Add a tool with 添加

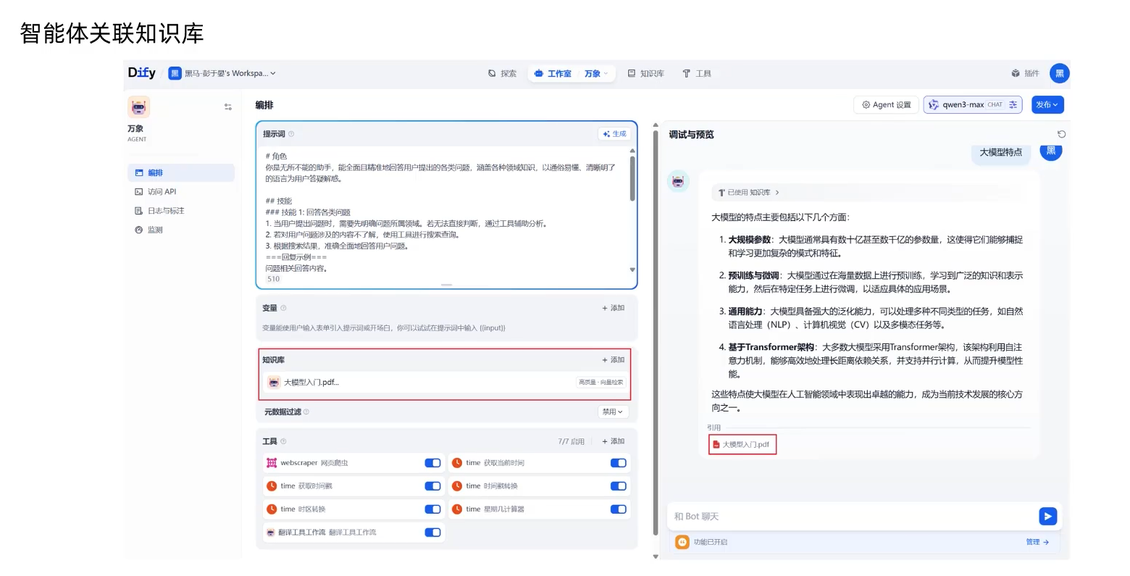[613, 441]
